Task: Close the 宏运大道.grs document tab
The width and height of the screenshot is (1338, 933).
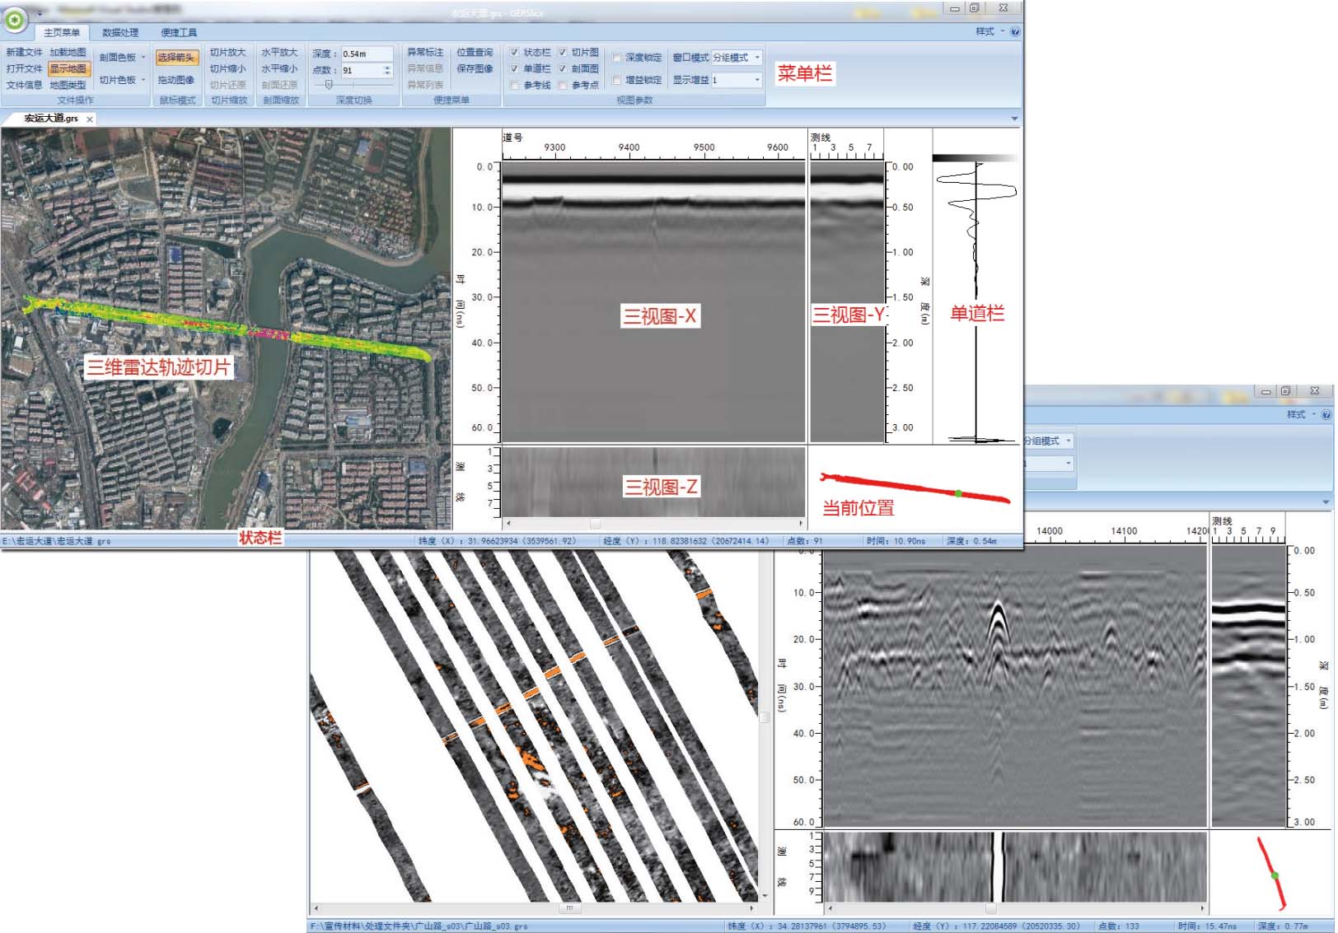Action: [x=90, y=119]
